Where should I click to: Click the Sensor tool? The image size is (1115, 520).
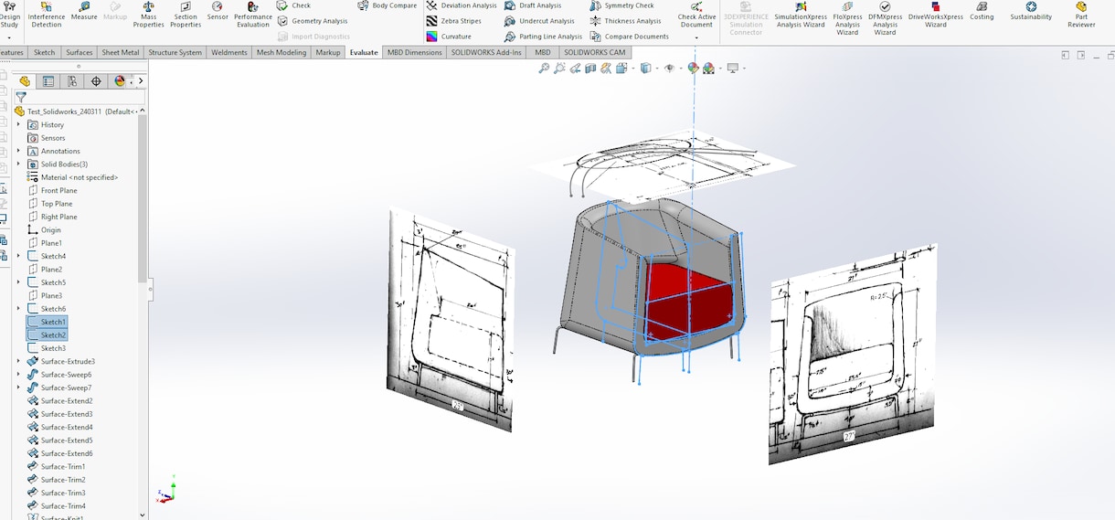[218, 12]
